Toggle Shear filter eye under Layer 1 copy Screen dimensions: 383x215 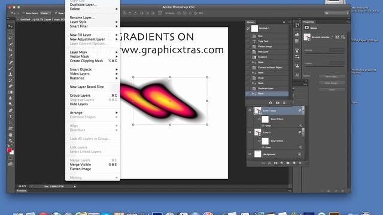[263, 125]
